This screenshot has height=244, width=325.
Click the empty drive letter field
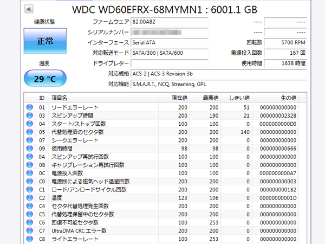tap(170, 63)
